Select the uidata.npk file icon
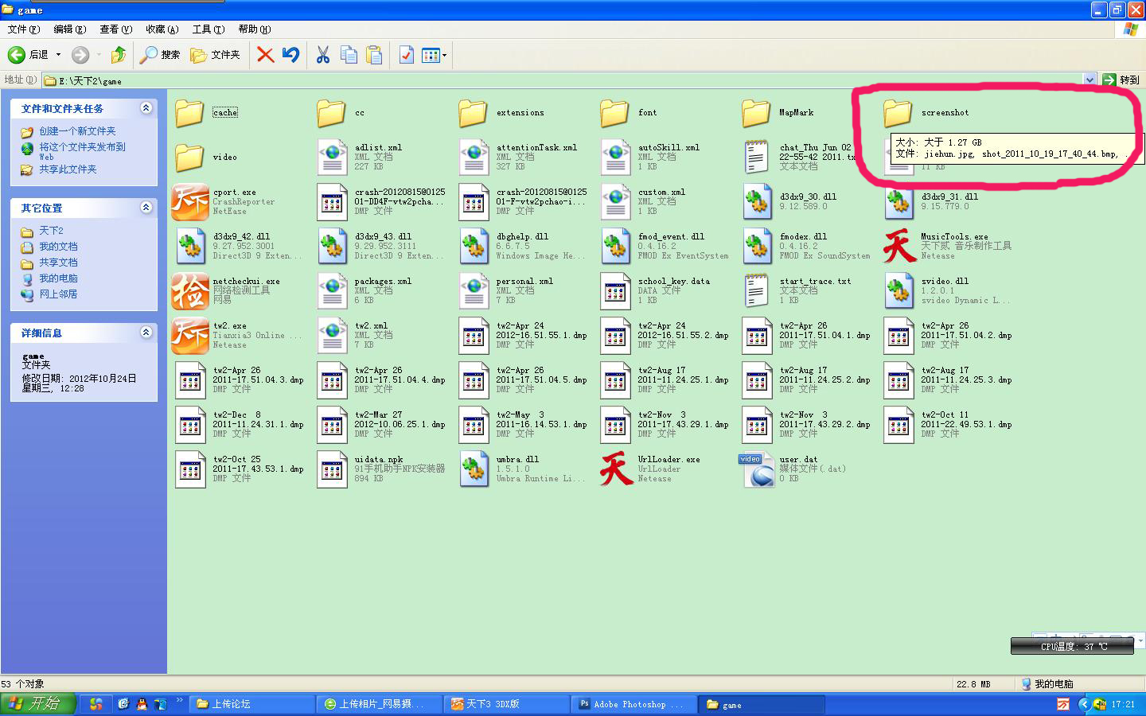The image size is (1146, 716). (332, 469)
